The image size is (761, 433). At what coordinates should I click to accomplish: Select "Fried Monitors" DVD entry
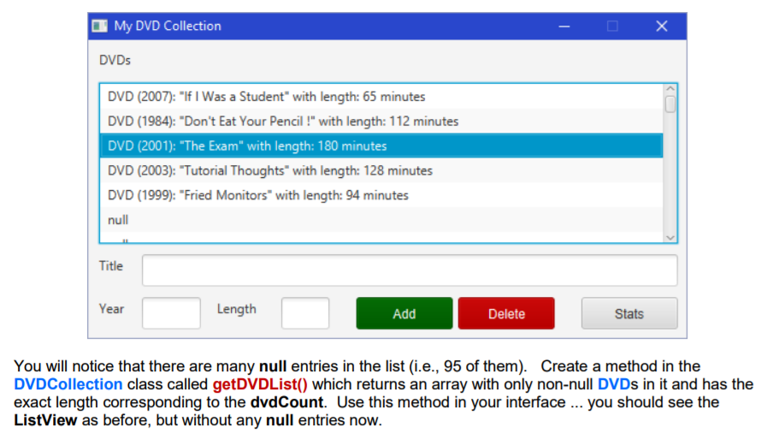click(x=381, y=195)
